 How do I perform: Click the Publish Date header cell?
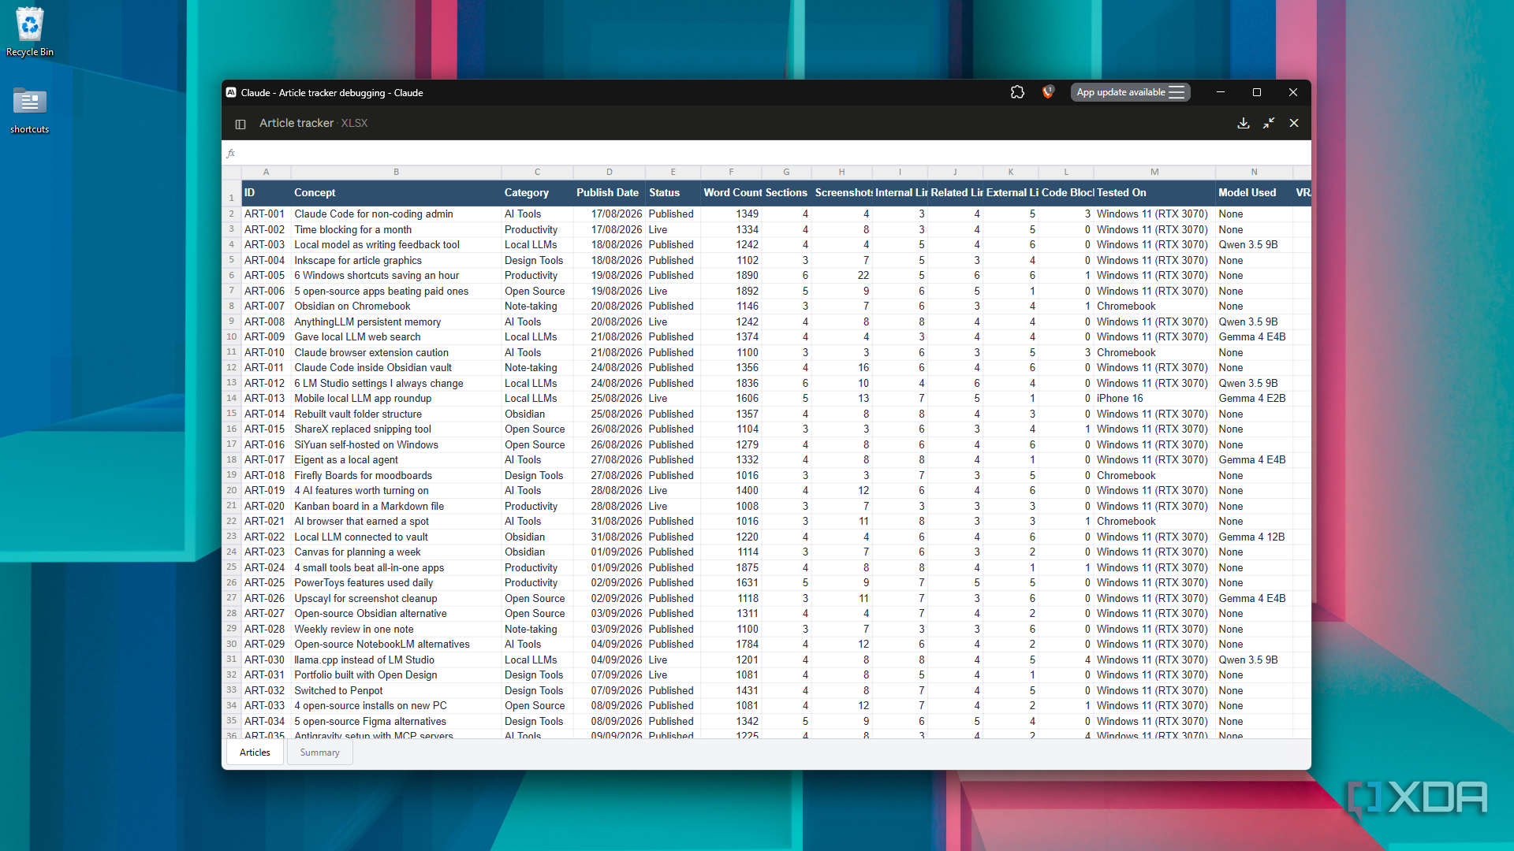tap(609, 192)
